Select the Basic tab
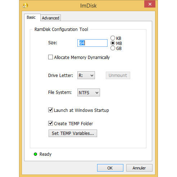 31,17
